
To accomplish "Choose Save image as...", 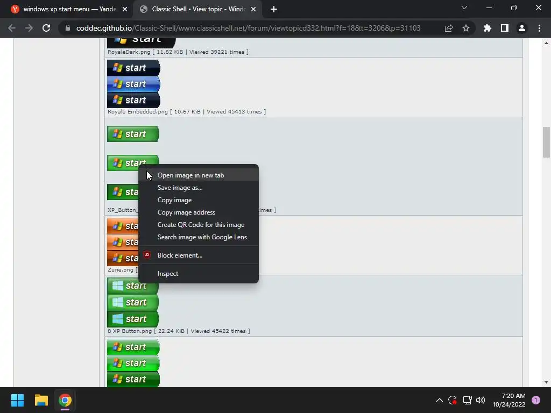I will [199, 188].
